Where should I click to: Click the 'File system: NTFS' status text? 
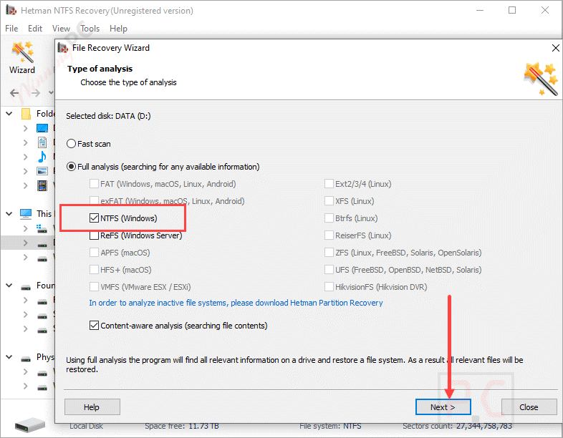330,426
